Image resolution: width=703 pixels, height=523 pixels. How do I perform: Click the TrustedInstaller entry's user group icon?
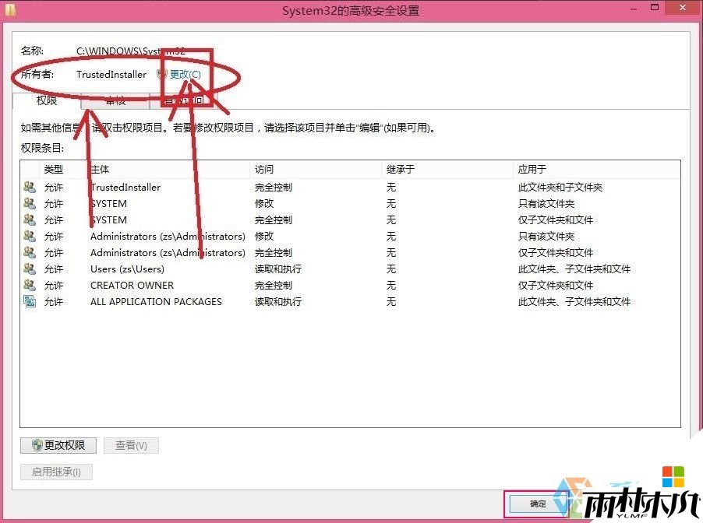pos(30,187)
